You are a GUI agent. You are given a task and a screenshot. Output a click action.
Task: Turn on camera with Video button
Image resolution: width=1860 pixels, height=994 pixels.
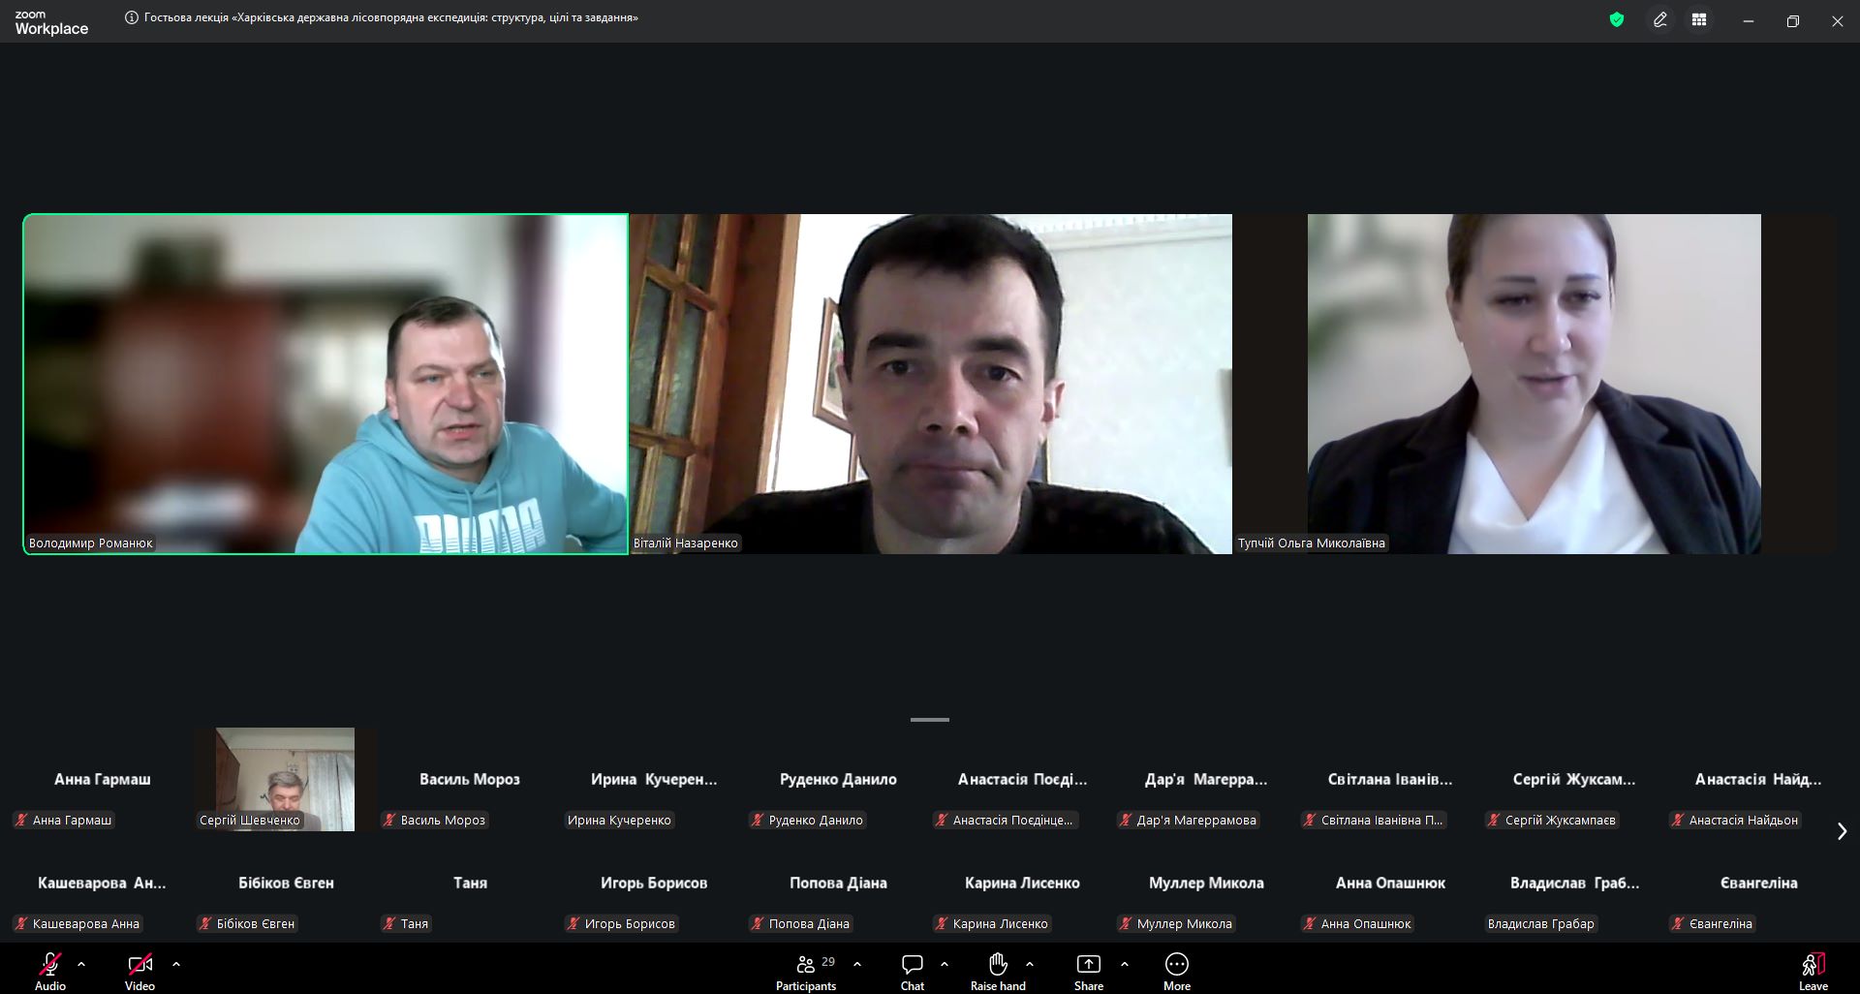click(x=139, y=971)
